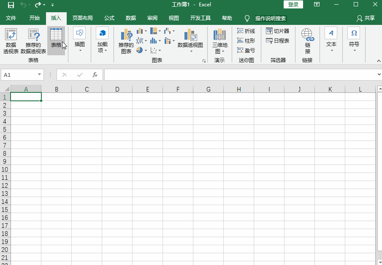Open the 加载项 add-ins dropdown

[102, 40]
